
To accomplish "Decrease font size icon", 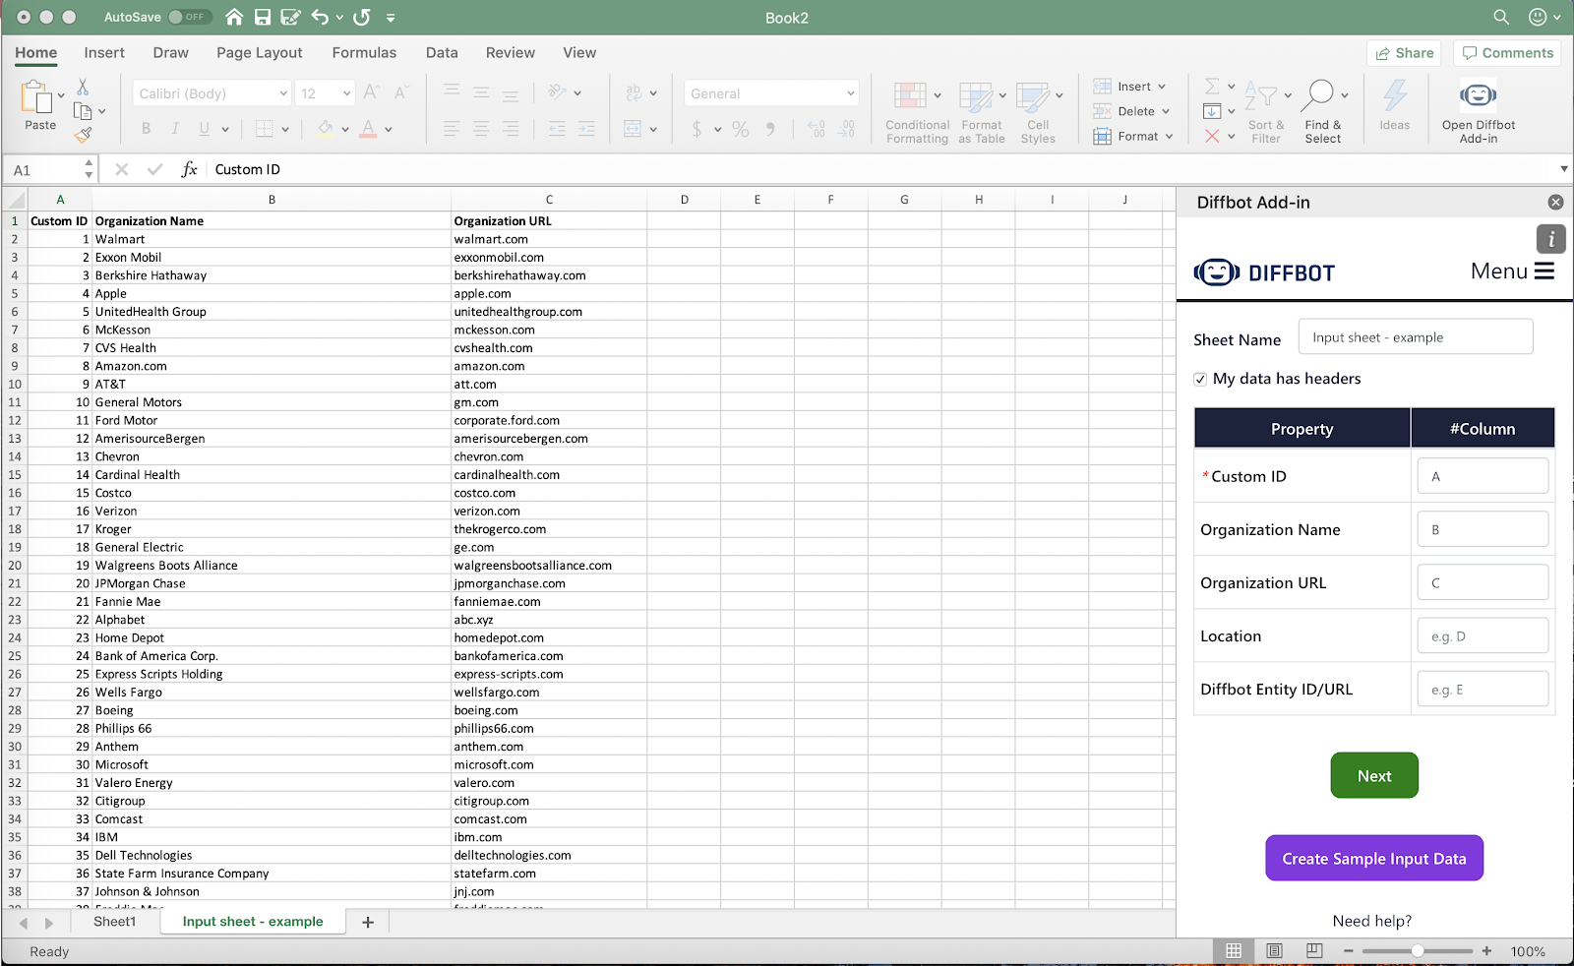I will [400, 92].
